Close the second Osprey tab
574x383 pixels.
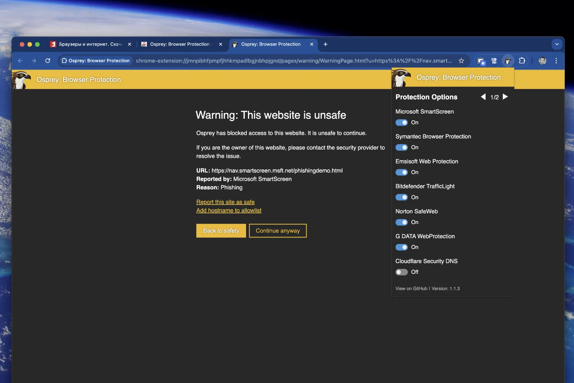click(221, 44)
